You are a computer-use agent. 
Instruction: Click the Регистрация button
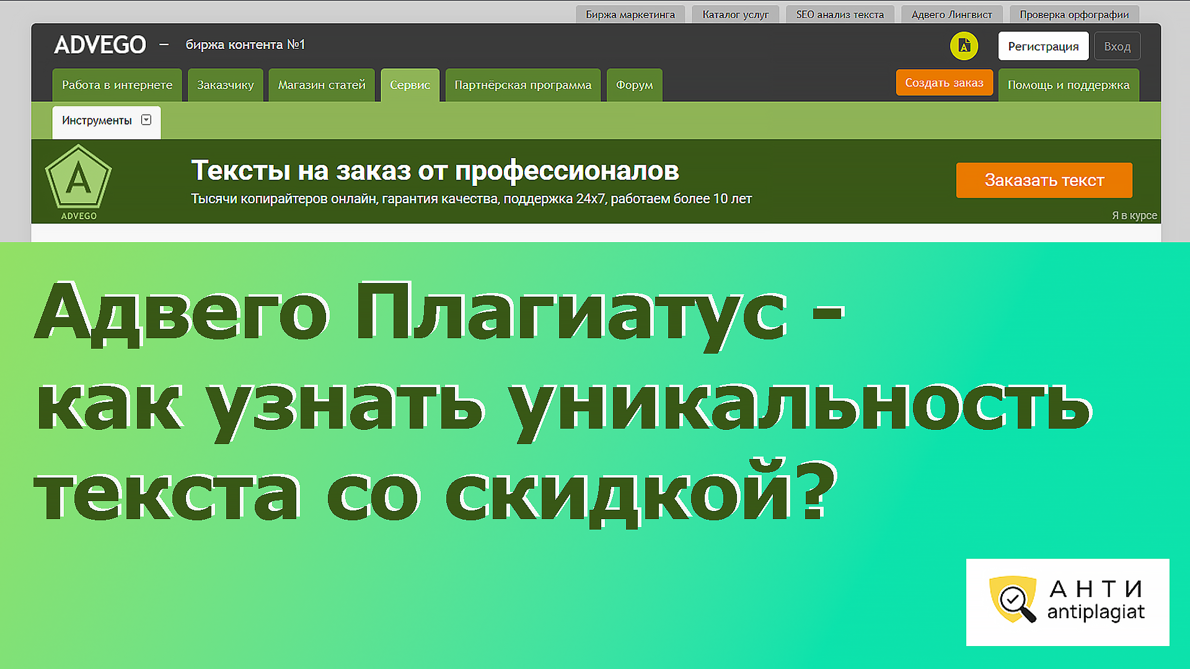[x=1043, y=46]
